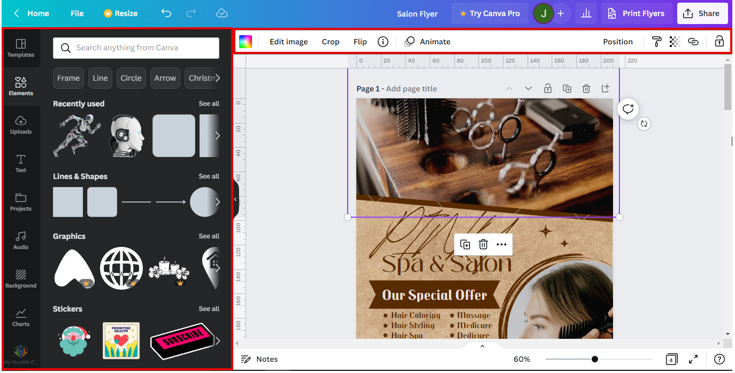Open more options on floating toolbar

tap(501, 245)
